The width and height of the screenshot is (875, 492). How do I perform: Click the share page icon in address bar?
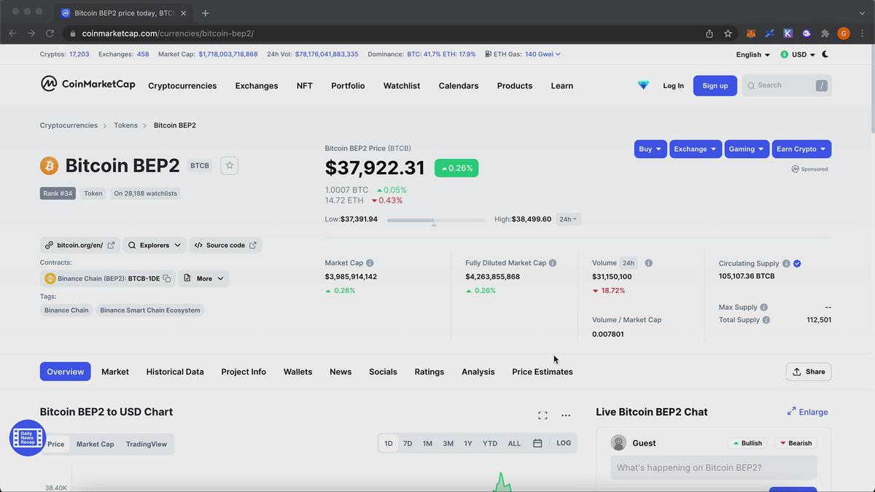click(x=709, y=34)
